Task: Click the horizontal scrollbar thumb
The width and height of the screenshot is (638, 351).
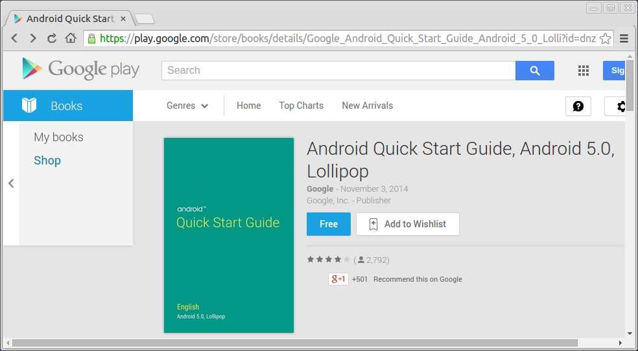Action: pyautogui.click(x=294, y=343)
